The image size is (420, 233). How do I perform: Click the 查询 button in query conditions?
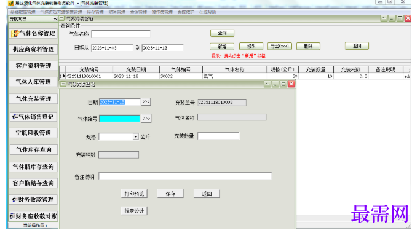point(223,33)
